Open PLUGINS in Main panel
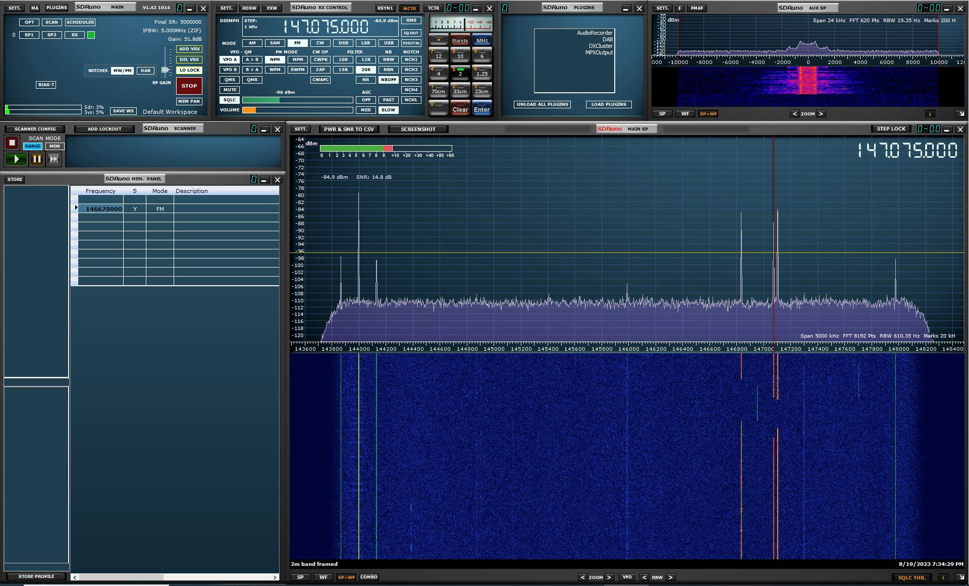 57,8
